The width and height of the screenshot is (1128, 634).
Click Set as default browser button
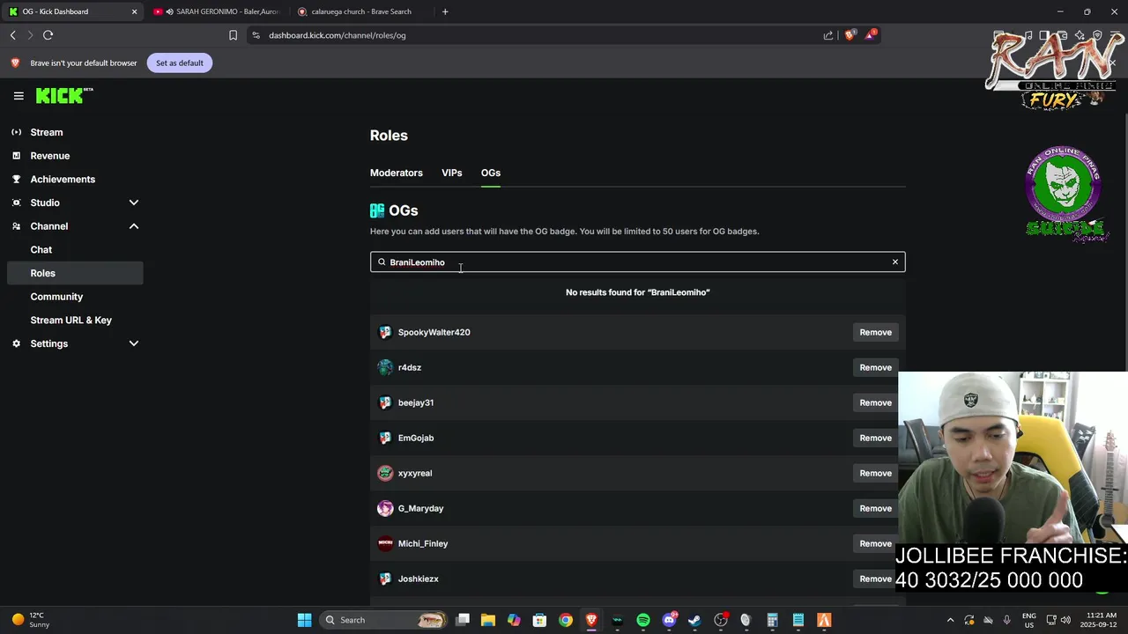(180, 63)
